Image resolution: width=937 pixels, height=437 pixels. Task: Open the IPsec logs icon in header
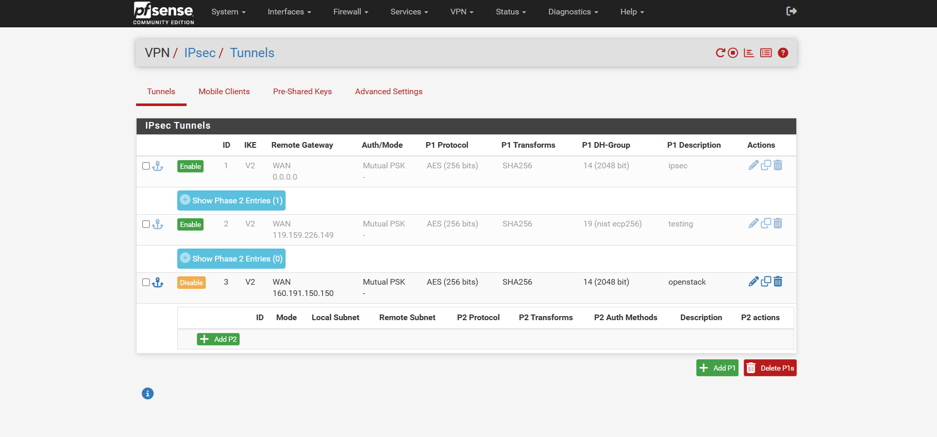(x=766, y=53)
